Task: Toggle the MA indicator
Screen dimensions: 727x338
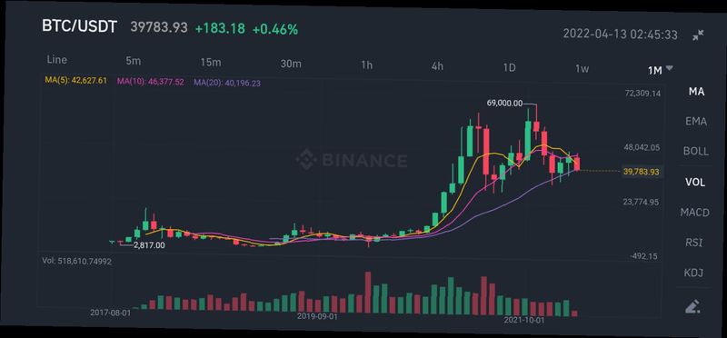Action: (696, 92)
